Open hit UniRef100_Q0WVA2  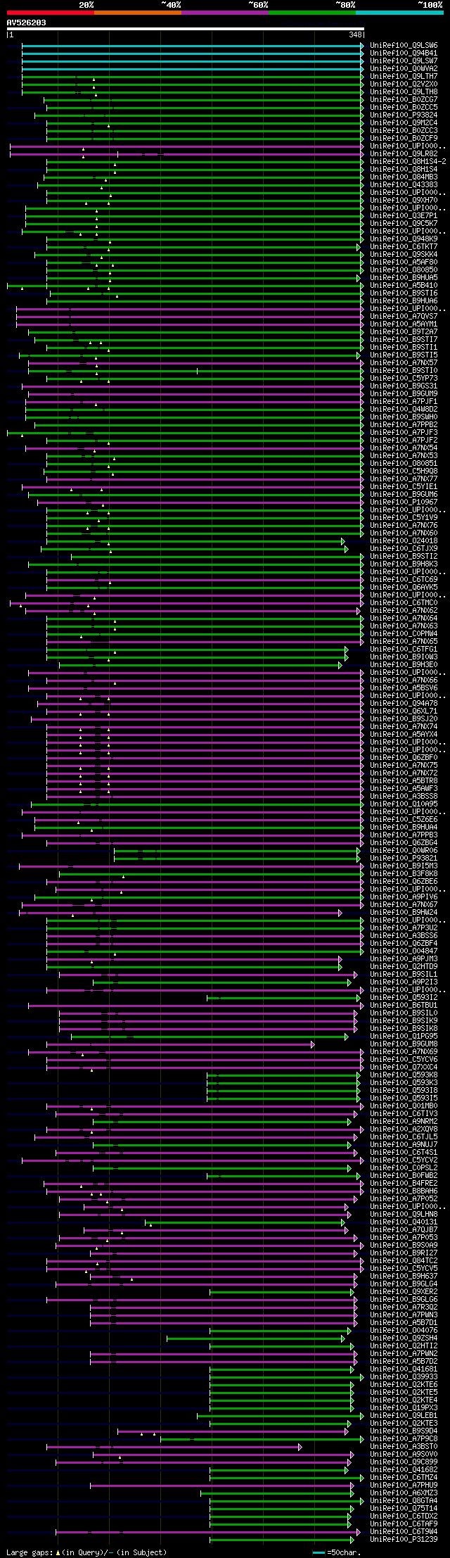tap(404, 69)
